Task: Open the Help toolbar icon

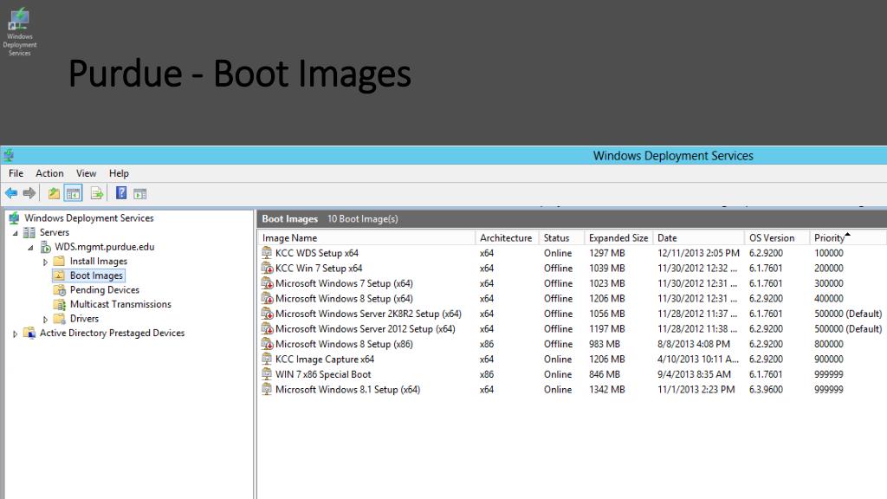Action: (121, 193)
